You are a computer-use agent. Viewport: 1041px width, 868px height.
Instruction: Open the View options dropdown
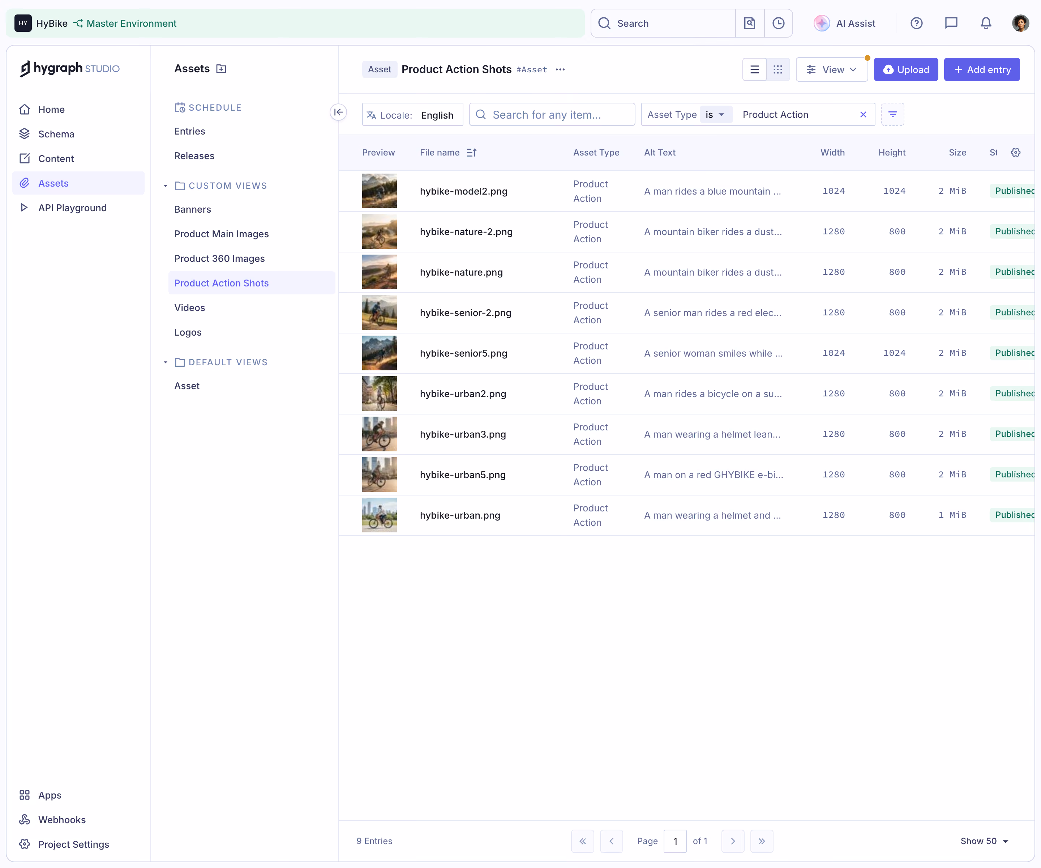[831, 69]
